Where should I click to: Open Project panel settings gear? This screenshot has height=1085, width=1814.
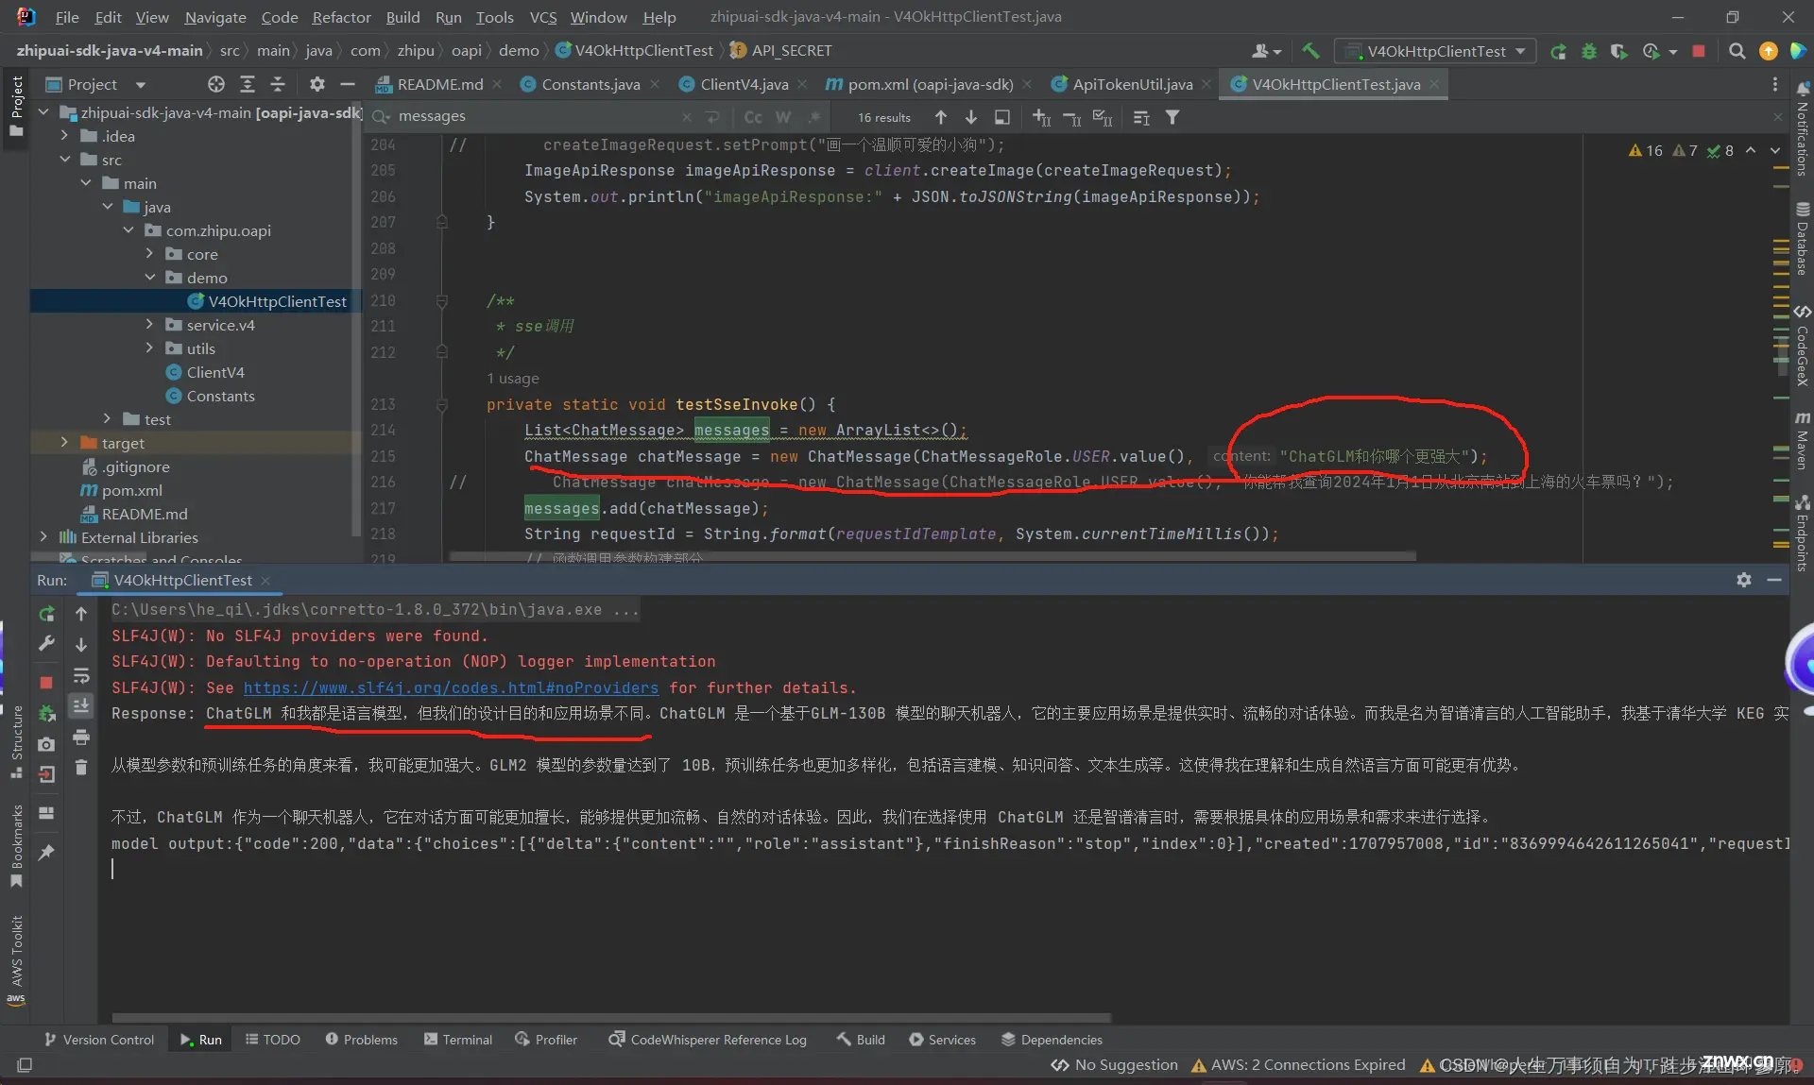point(317,84)
